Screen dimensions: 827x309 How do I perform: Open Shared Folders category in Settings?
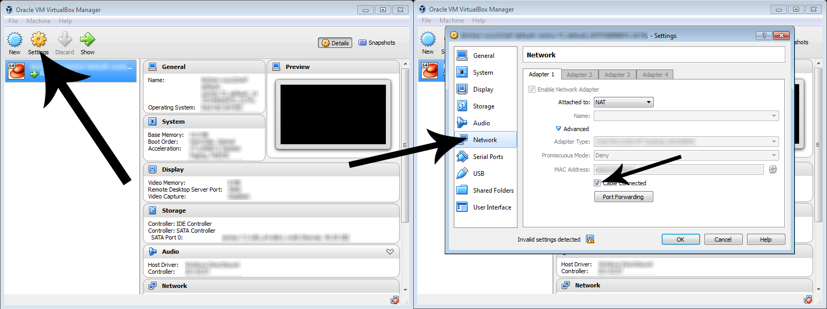pyautogui.click(x=485, y=190)
